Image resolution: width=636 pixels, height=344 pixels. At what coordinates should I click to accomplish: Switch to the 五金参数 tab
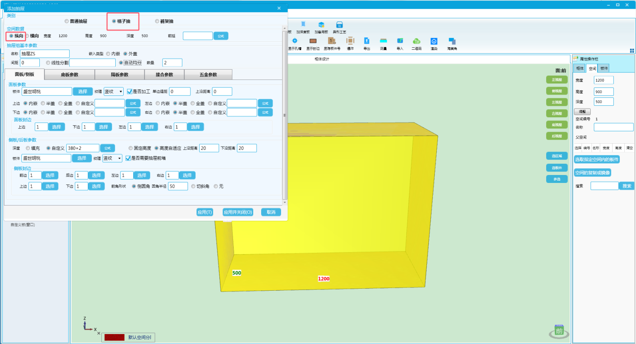pos(208,75)
